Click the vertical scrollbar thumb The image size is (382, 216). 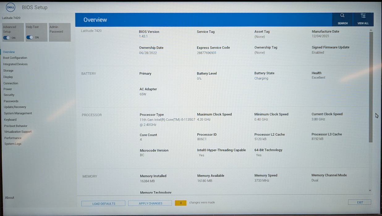click(371, 87)
